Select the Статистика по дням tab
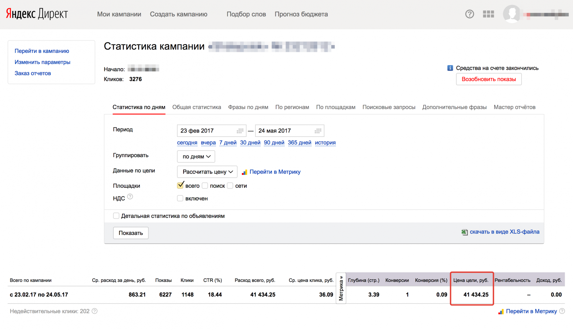 (139, 107)
